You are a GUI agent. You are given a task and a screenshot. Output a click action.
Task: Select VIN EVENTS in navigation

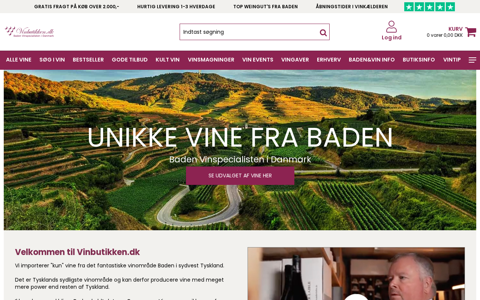[258, 60]
